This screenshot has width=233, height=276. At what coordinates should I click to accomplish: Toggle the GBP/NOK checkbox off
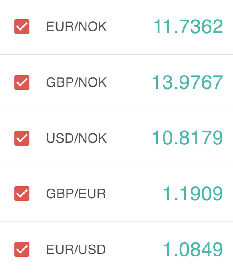(22, 82)
